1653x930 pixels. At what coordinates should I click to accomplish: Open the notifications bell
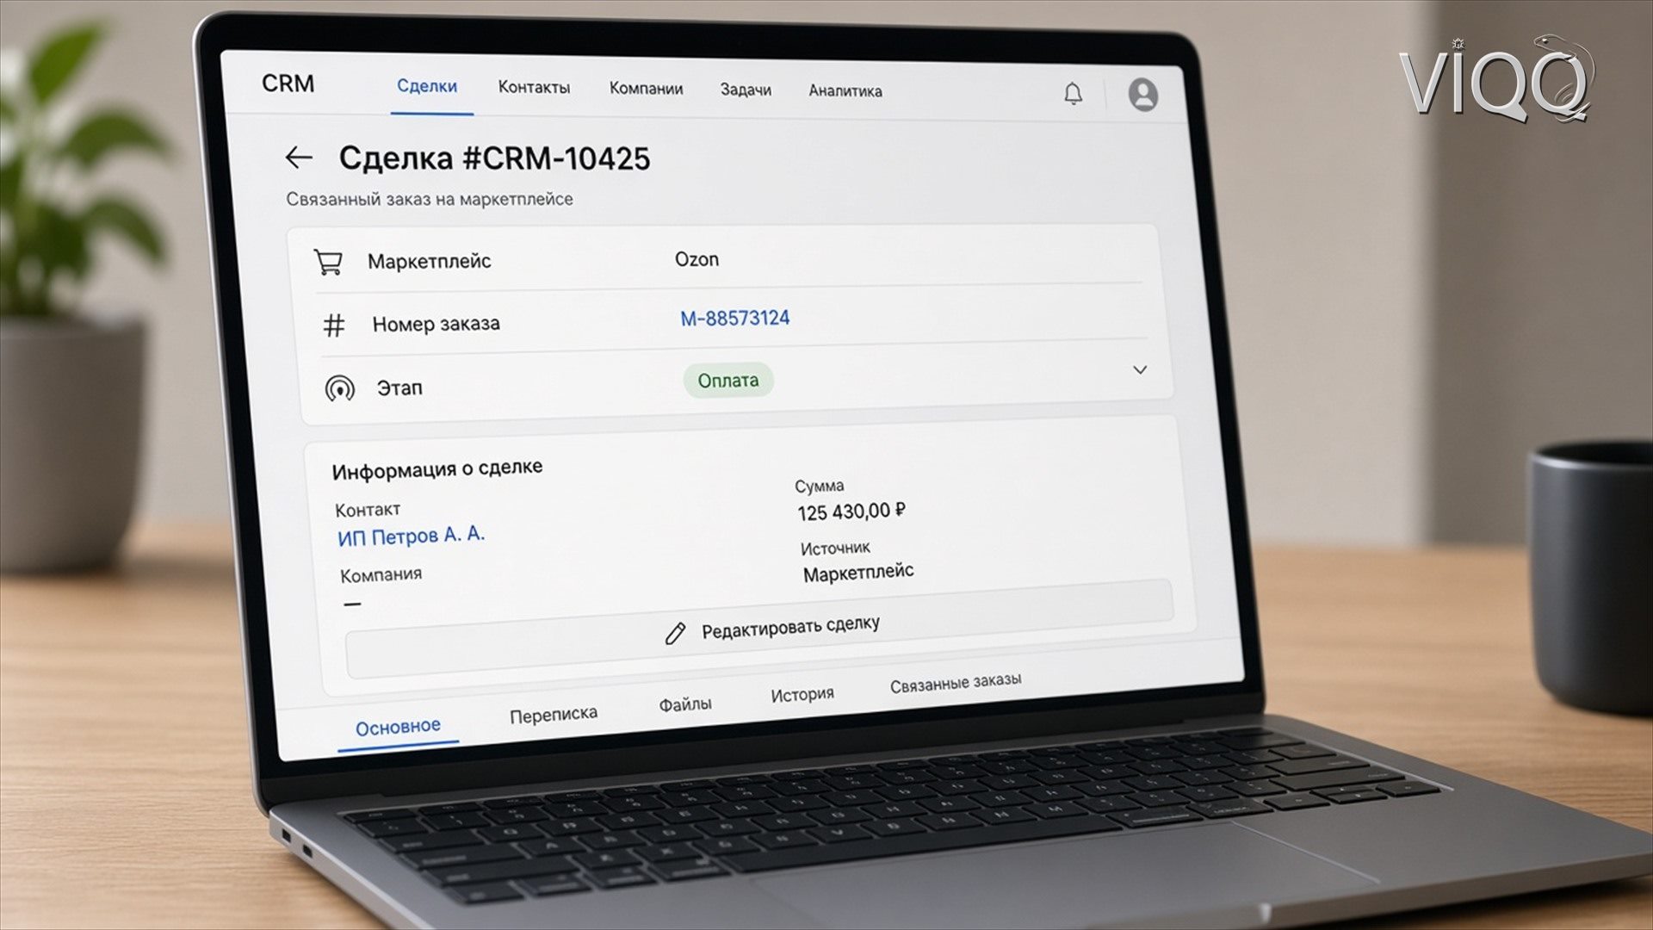(x=1073, y=93)
